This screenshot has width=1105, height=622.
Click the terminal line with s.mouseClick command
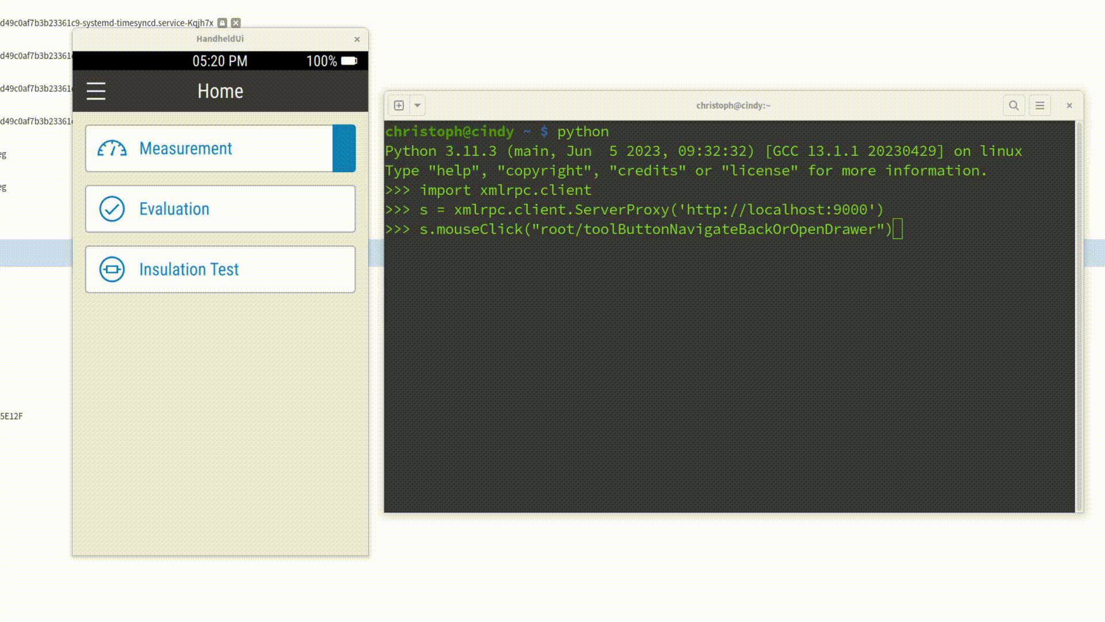click(x=655, y=229)
